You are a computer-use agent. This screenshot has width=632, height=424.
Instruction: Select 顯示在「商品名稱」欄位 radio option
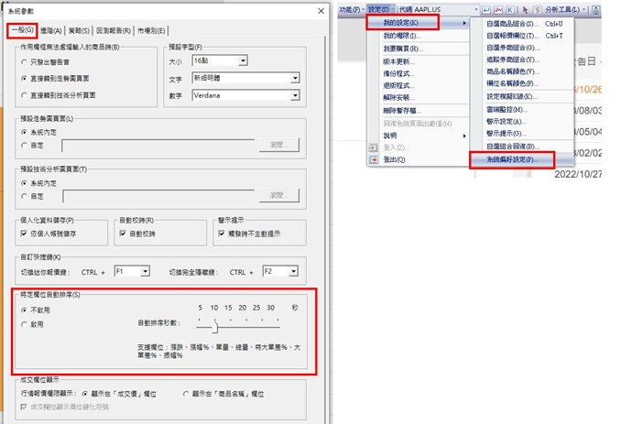tap(186, 394)
